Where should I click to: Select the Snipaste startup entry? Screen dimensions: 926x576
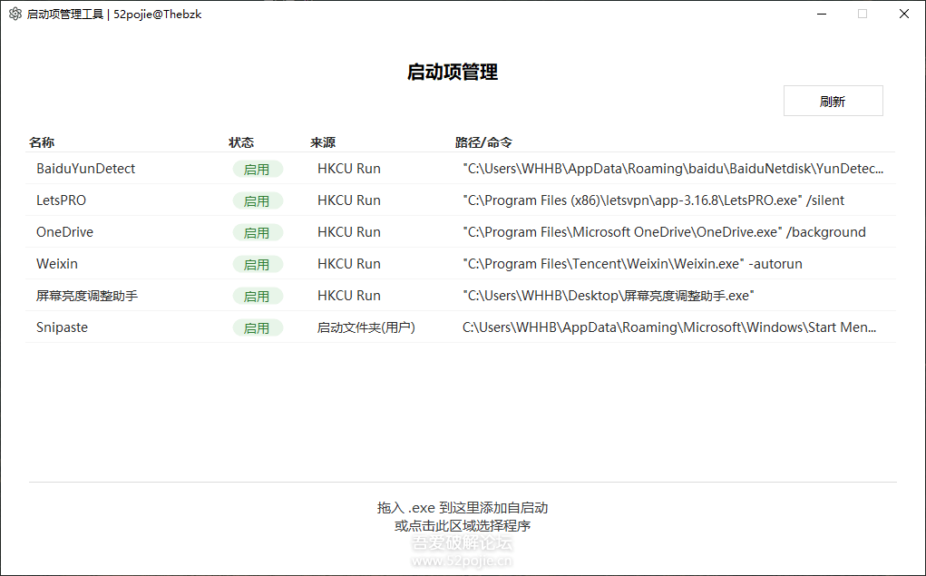click(x=63, y=327)
